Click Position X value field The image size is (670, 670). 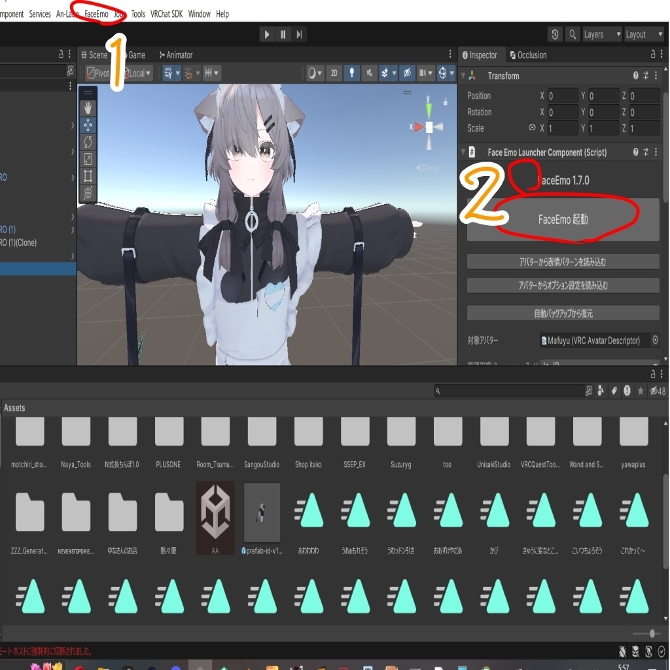pos(563,96)
